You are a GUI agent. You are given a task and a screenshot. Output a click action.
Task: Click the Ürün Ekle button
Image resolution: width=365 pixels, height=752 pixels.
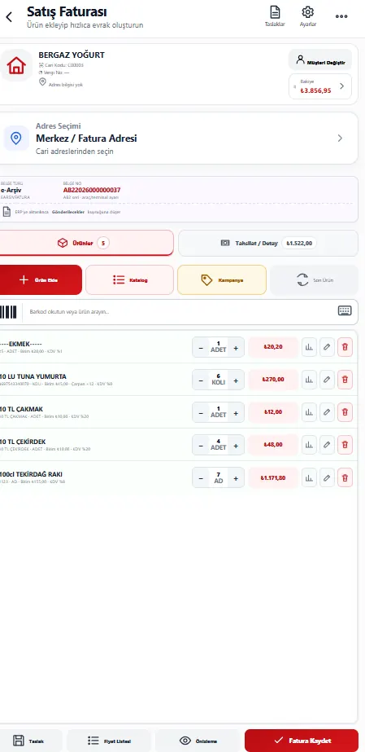click(x=41, y=280)
